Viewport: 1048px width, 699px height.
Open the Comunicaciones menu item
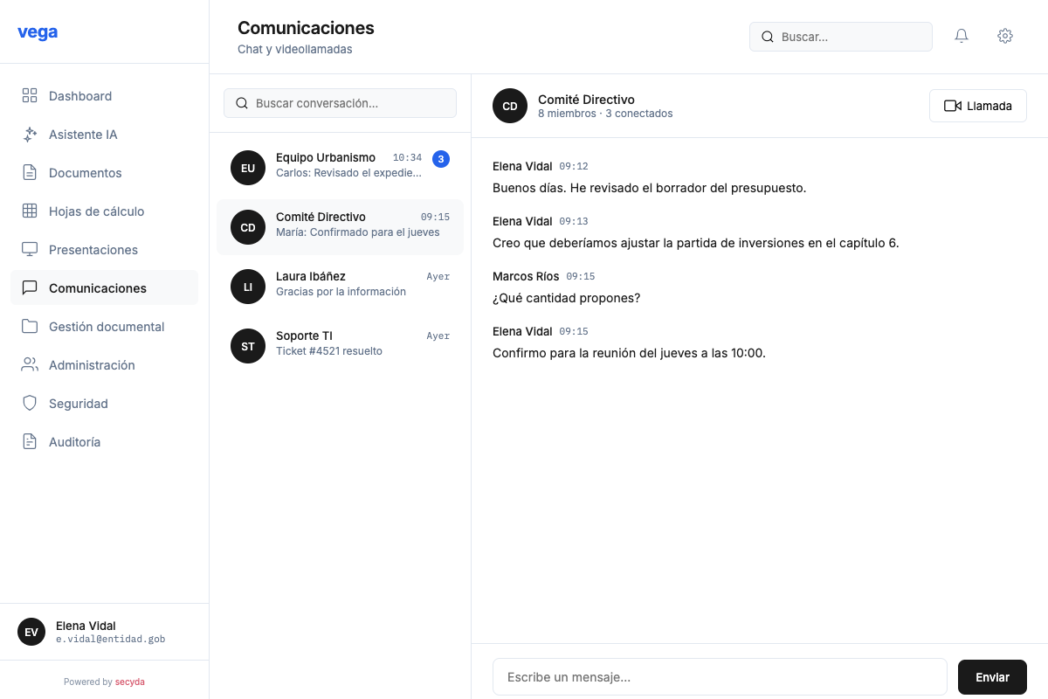[x=97, y=288]
